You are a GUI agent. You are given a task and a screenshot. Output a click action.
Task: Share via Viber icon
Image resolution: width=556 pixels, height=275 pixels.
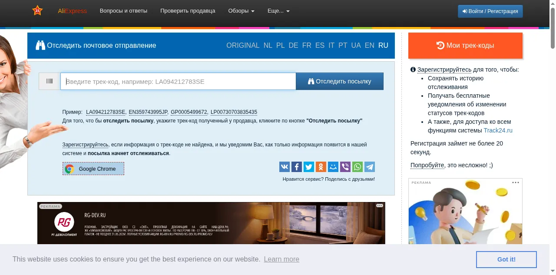click(x=345, y=167)
